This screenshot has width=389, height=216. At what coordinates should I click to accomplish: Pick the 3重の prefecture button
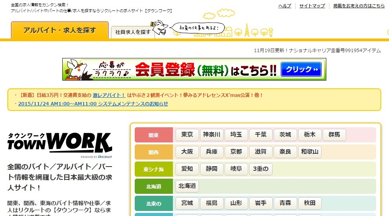[261, 169]
